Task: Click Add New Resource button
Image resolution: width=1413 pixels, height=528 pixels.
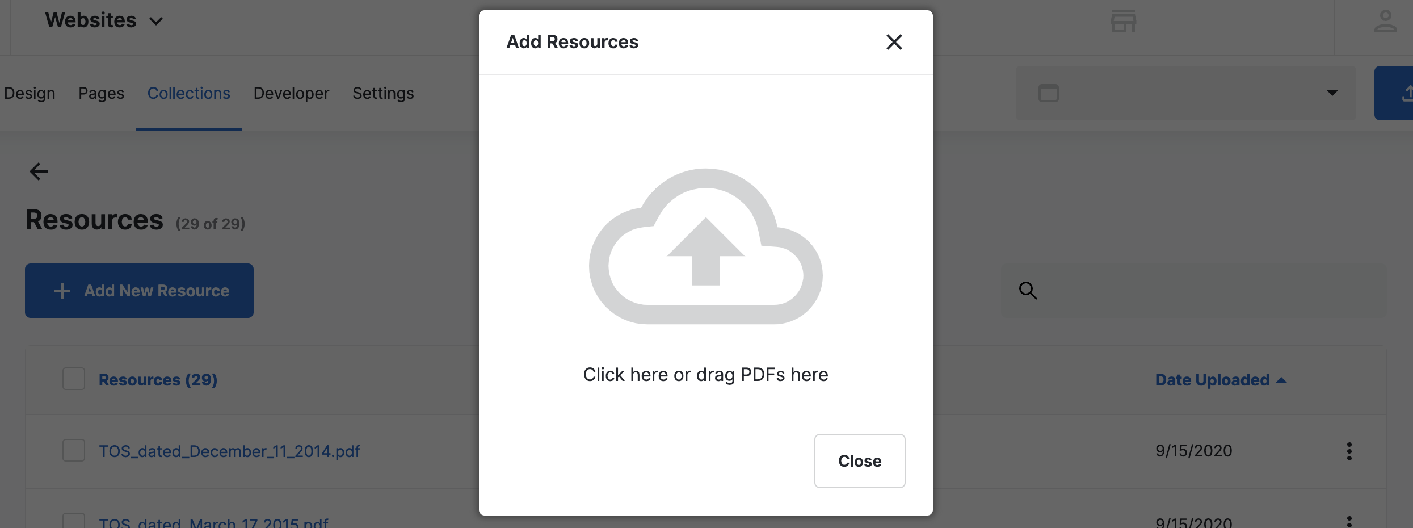Action: pos(139,291)
